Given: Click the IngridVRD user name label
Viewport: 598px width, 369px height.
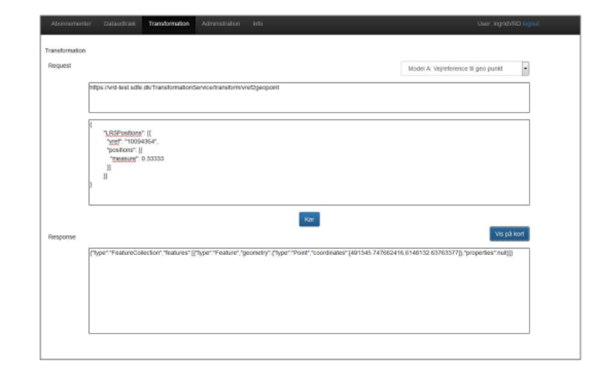Looking at the screenshot, I should (x=507, y=24).
